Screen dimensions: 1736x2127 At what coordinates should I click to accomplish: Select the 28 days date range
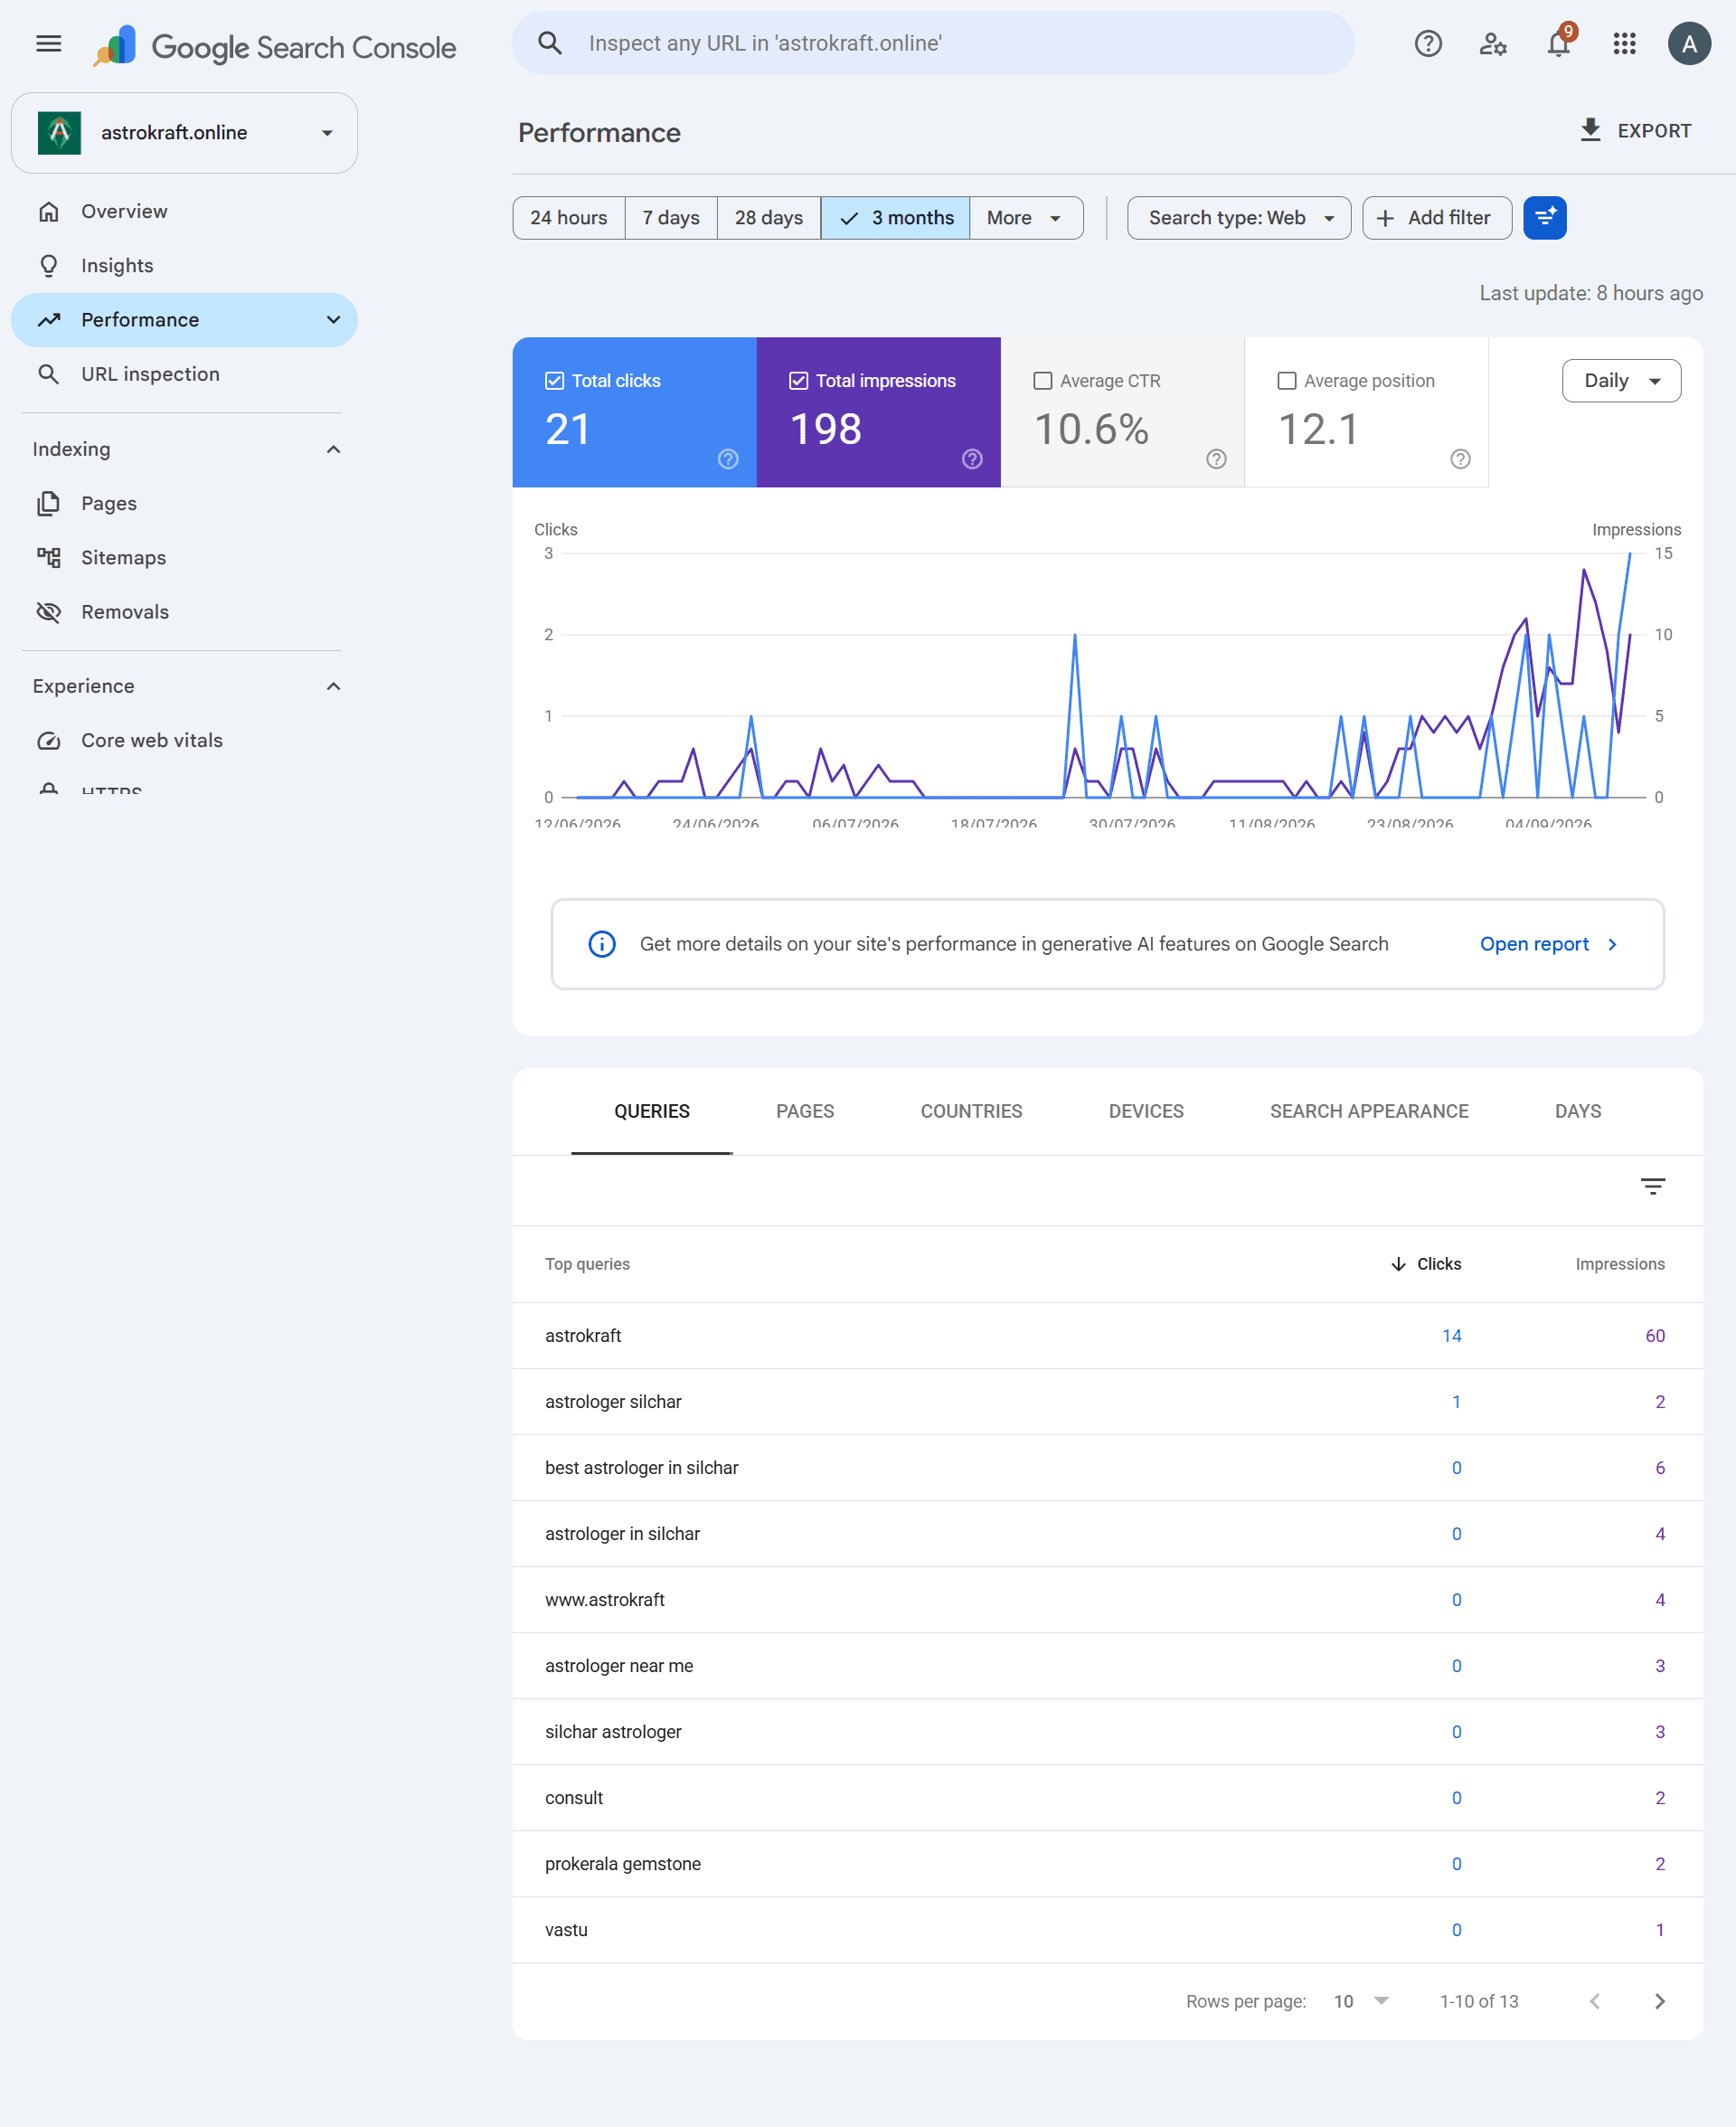(x=769, y=218)
